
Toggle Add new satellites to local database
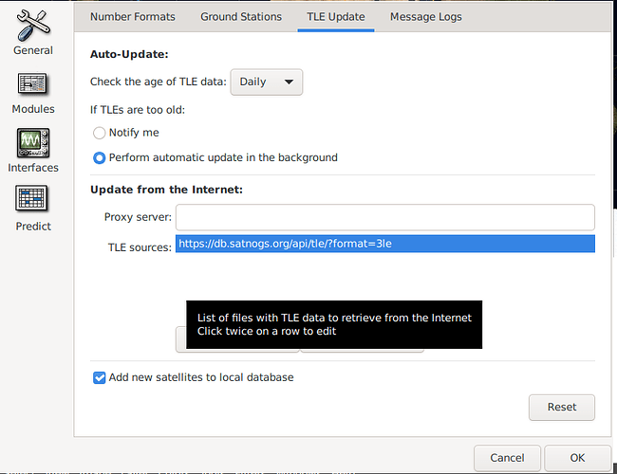(x=99, y=377)
